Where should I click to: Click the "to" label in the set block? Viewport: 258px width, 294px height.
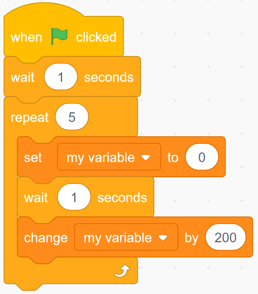click(173, 158)
